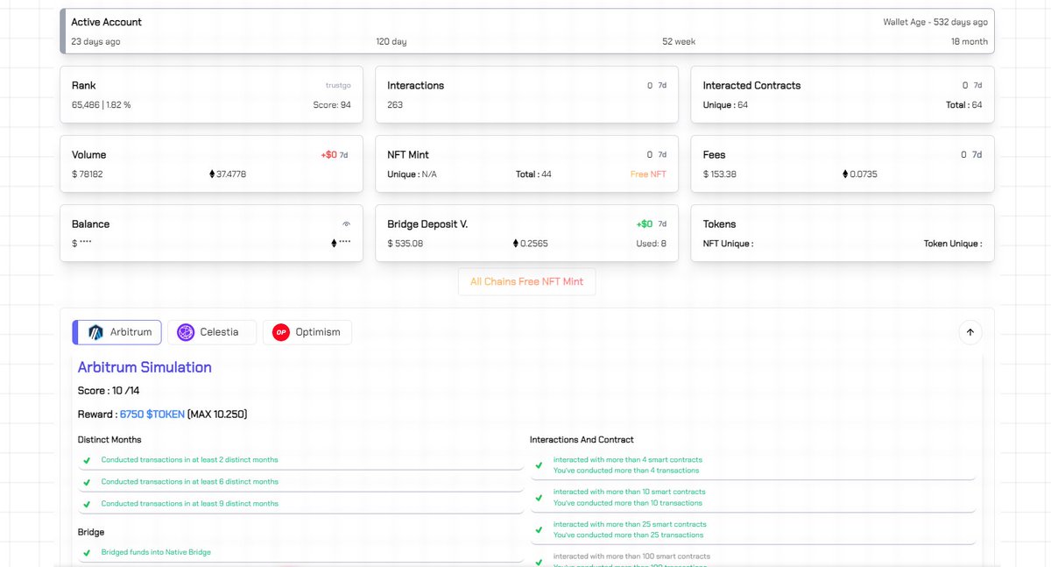Click the $ 535.08 bridge deposit value
Viewport: 1051px width, 567px height.
tap(405, 244)
